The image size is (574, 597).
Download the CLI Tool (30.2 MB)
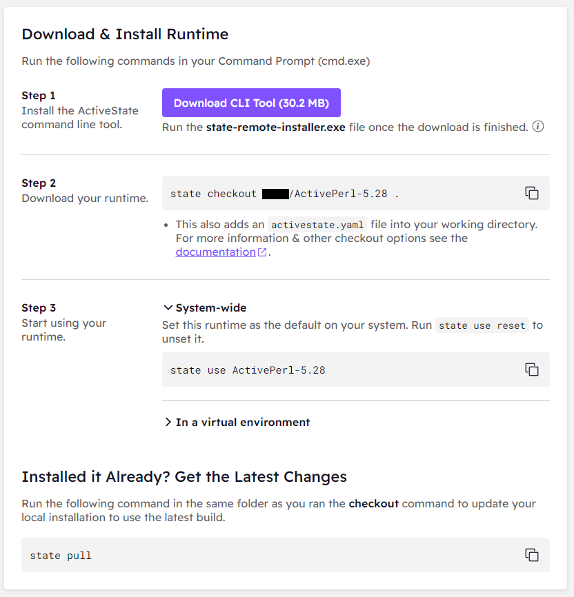click(x=251, y=103)
